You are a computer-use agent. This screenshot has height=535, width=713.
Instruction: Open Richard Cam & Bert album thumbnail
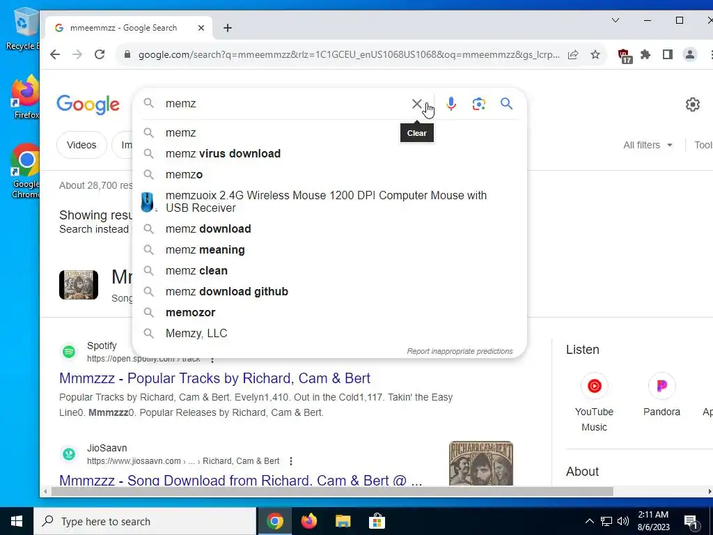480,463
